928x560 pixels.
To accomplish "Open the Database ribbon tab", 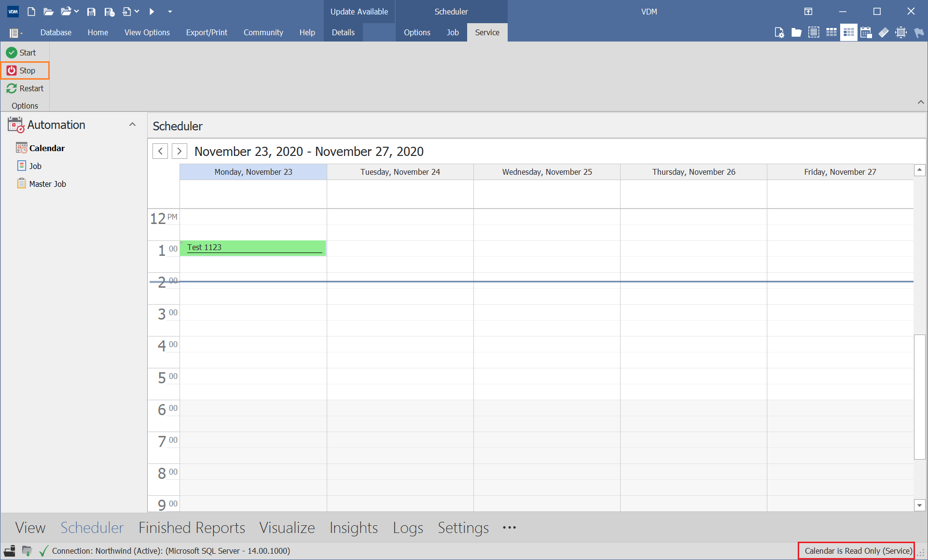I will coord(56,32).
